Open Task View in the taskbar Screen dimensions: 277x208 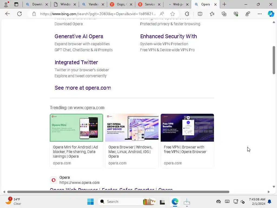(162, 202)
